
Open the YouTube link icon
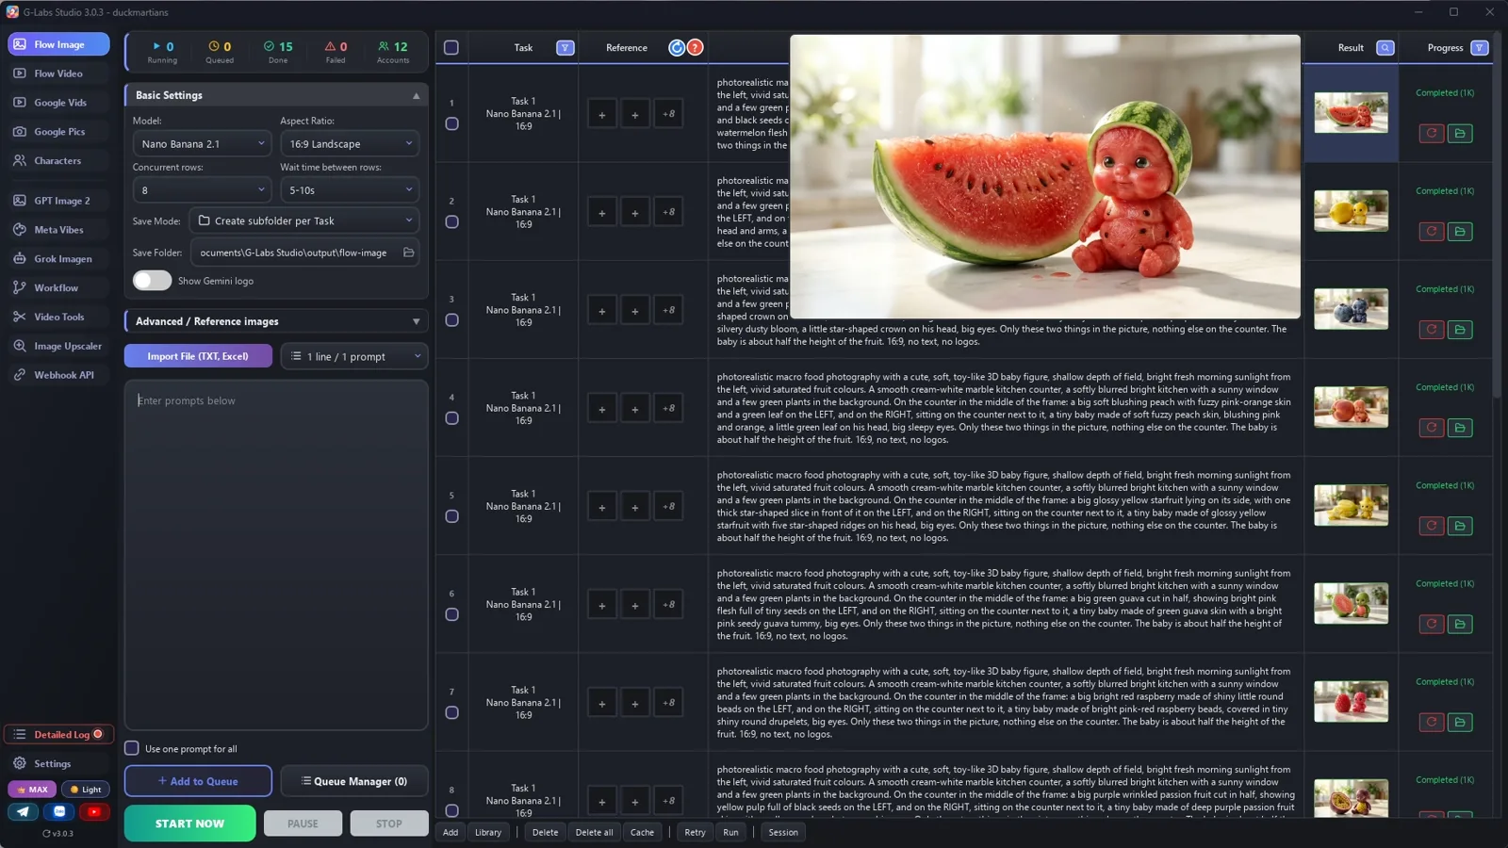pyautogui.click(x=94, y=811)
